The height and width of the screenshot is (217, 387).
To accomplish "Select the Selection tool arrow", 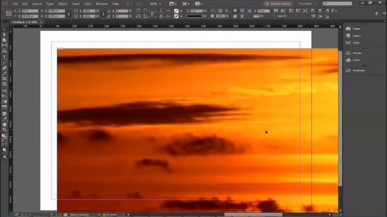I will [4, 30].
